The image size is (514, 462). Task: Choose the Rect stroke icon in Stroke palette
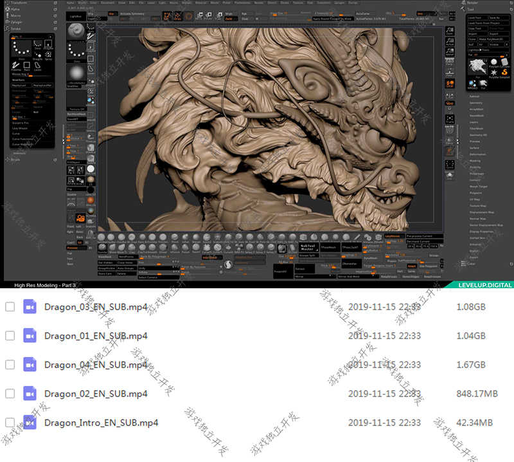(x=27, y=66)
